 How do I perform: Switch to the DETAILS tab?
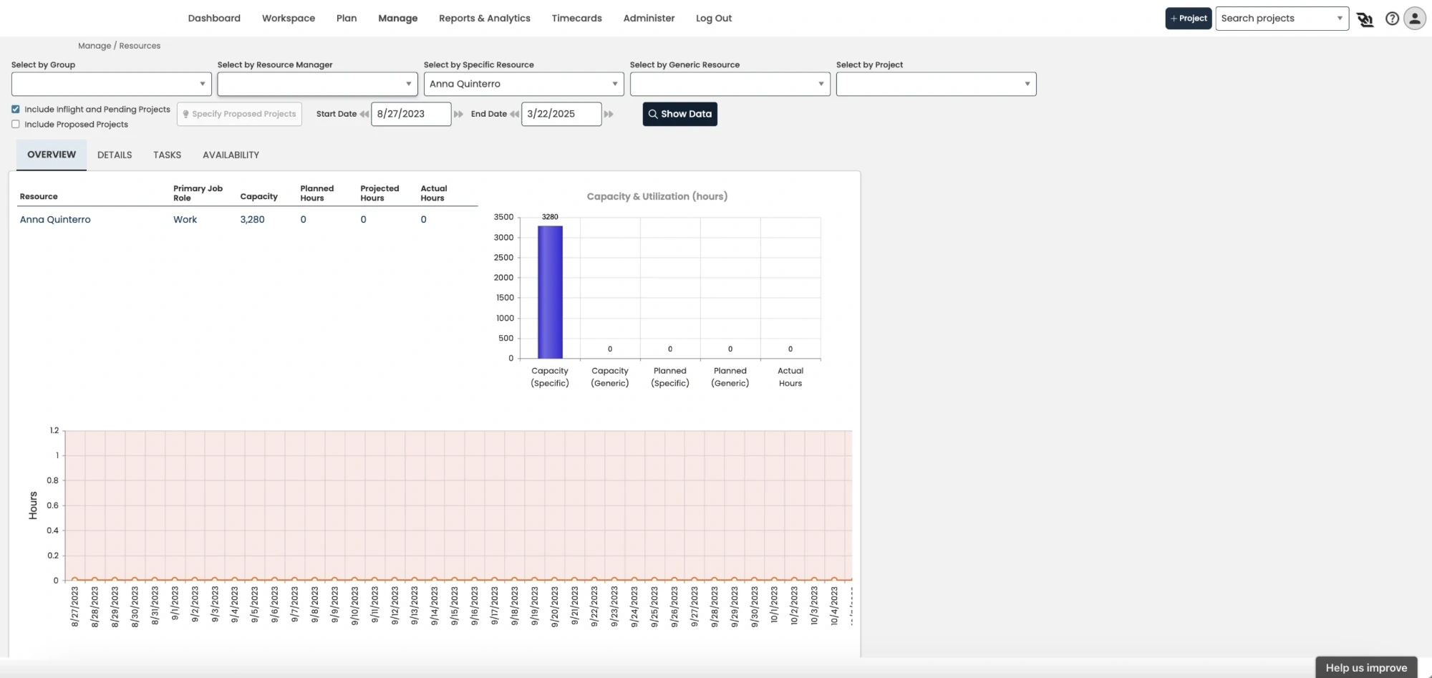click(x=115, y=155)
